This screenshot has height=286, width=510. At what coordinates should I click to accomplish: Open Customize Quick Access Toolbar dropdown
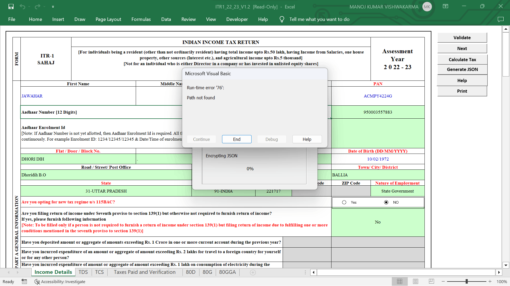pyautogui.click(x=53, y=7)
